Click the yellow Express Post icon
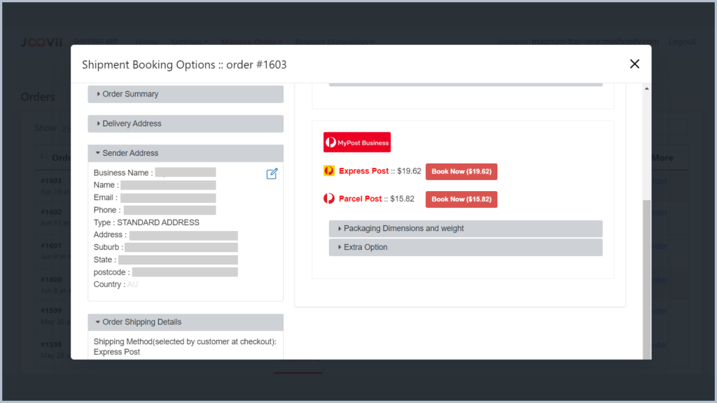The image size is (717, 403). [x=329, y=171]
